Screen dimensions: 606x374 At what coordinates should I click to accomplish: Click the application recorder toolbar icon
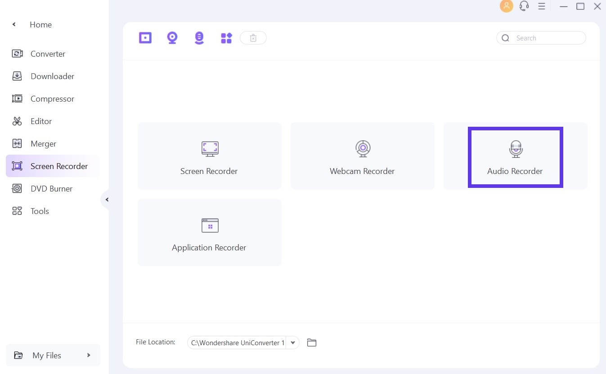[x=226, y=38]
